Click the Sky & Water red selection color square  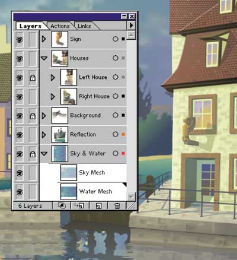(x=123, y=153)
